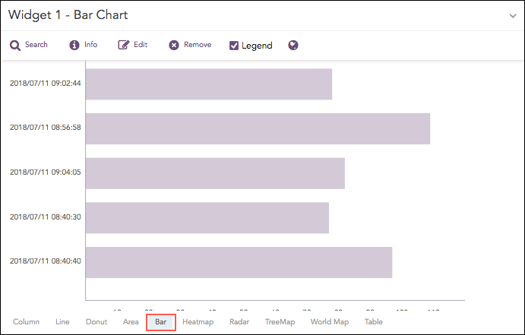Uncheck the Legend checkbox

click(234, 46)
